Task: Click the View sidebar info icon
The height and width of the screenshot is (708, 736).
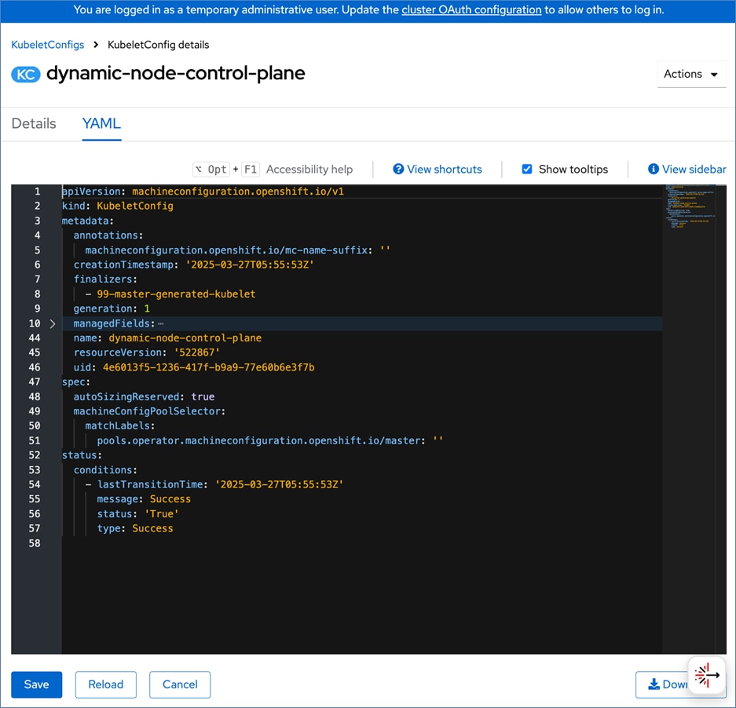Action: click(653, 169)
